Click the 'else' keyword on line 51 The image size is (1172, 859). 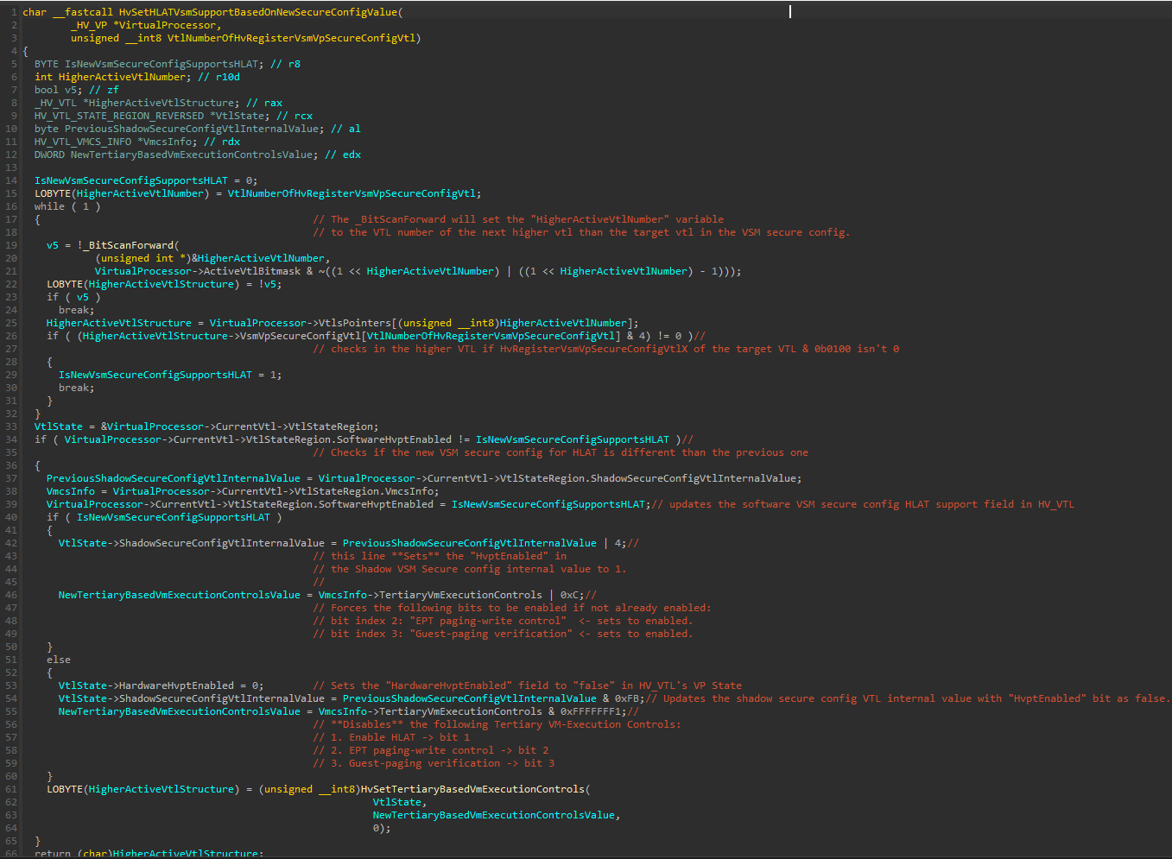click(59, 660)
